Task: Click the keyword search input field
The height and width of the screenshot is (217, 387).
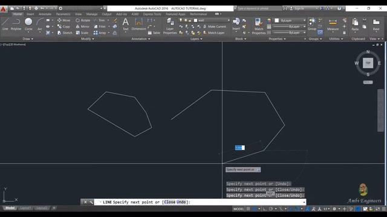Action: [259, 8]
